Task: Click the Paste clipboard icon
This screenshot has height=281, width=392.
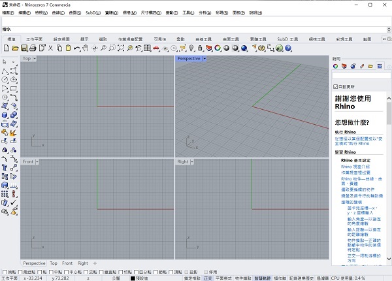Action: coord(67,48)
